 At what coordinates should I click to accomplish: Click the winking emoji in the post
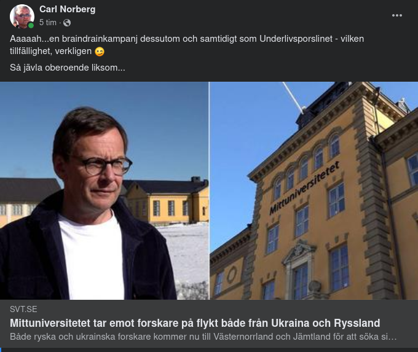100,52
